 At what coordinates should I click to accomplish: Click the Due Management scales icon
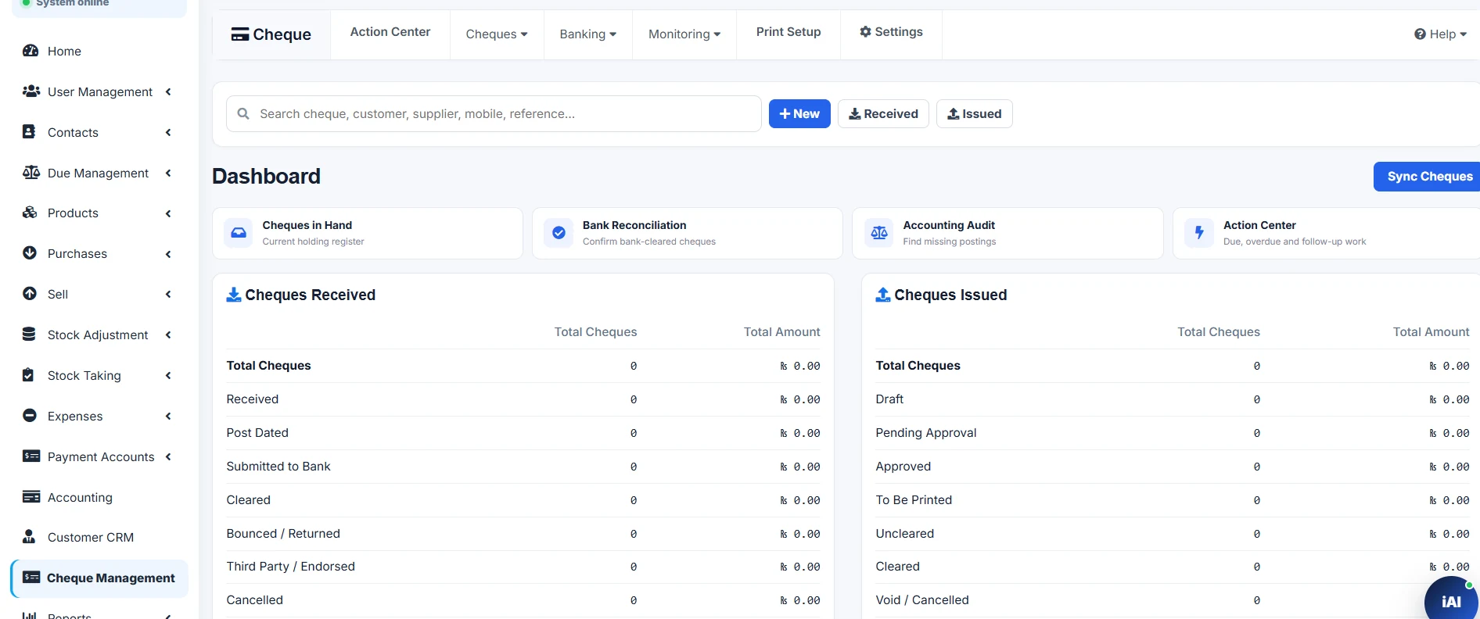click(x=31, y=172)
